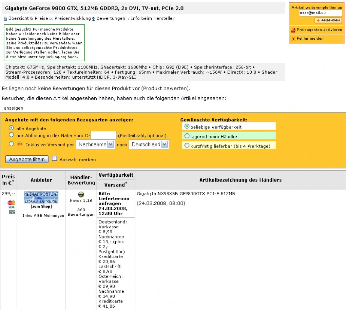346x310 pixels.
Task: Open the zum Shop link
Action: point(41,206)
